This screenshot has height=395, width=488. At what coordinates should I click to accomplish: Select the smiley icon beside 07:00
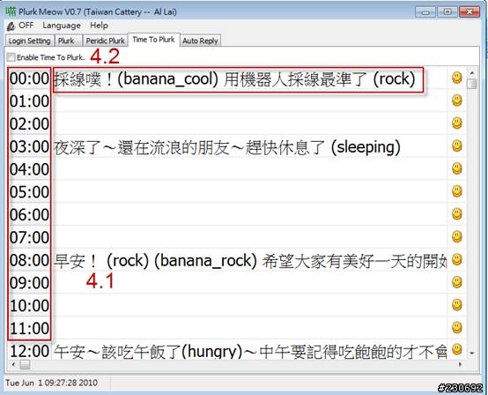[456, 237]
